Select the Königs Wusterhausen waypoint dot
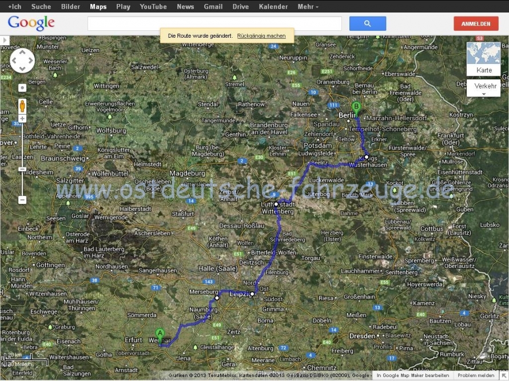This screenshot has width=509, height=381. (x=367, y=157)
